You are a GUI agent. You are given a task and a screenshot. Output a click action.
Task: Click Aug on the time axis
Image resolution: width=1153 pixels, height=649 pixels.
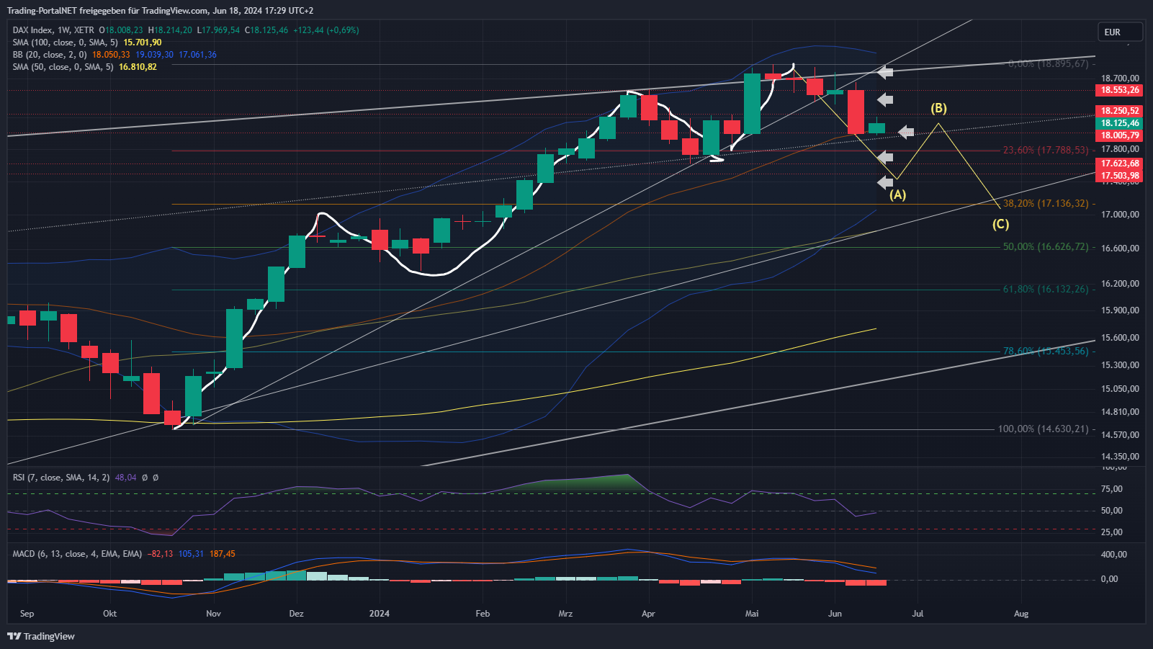1021,614
